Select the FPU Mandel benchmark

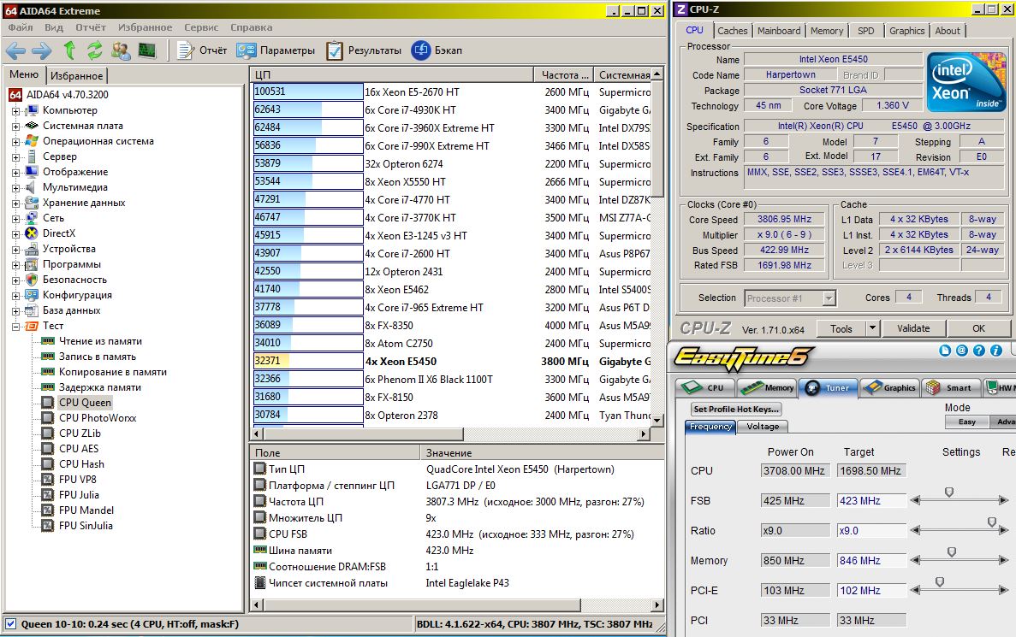pyautogui.click(x=86, y=510)
